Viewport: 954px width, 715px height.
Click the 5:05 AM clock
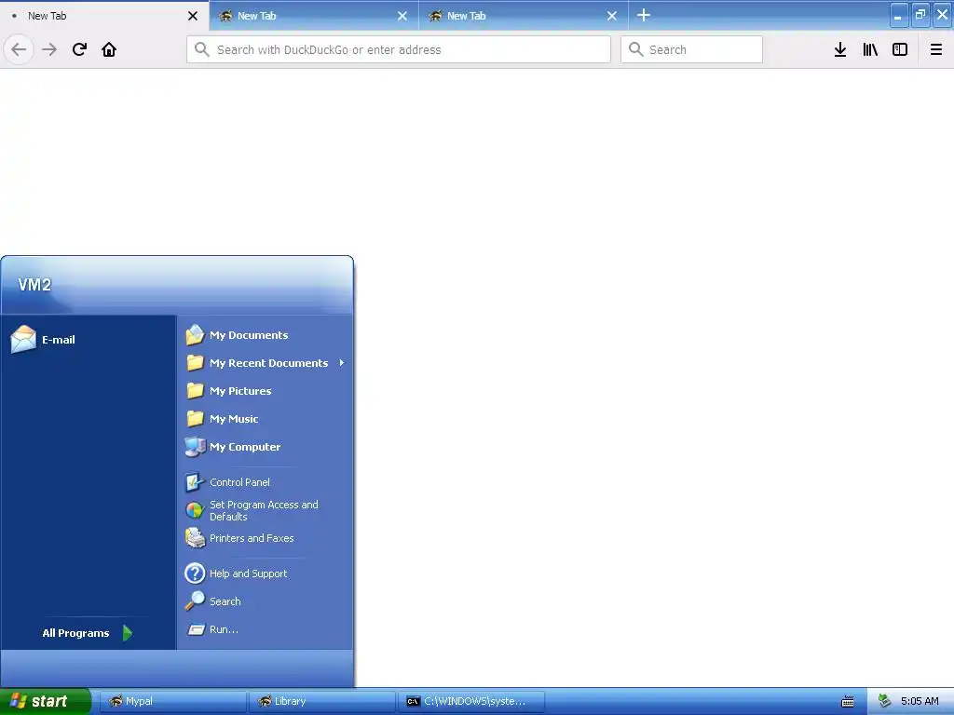point(920,701)
